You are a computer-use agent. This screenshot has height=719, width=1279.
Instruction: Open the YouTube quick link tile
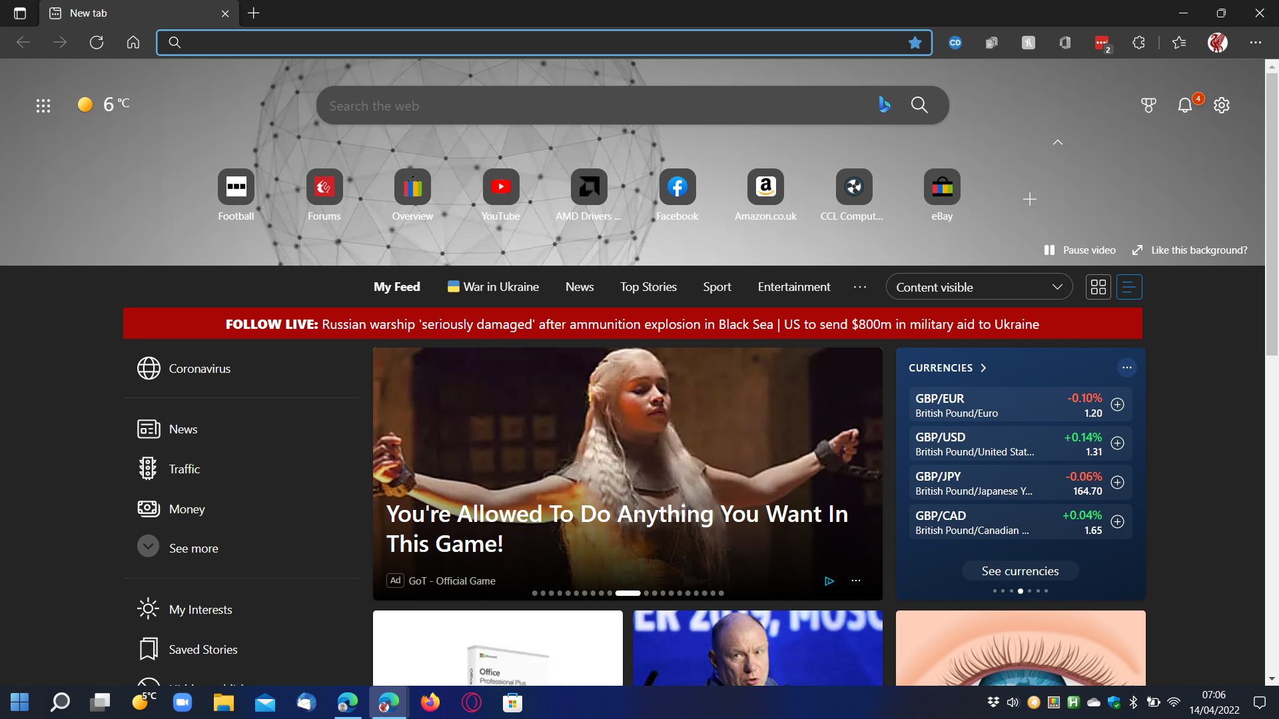(x=500, y=187)
